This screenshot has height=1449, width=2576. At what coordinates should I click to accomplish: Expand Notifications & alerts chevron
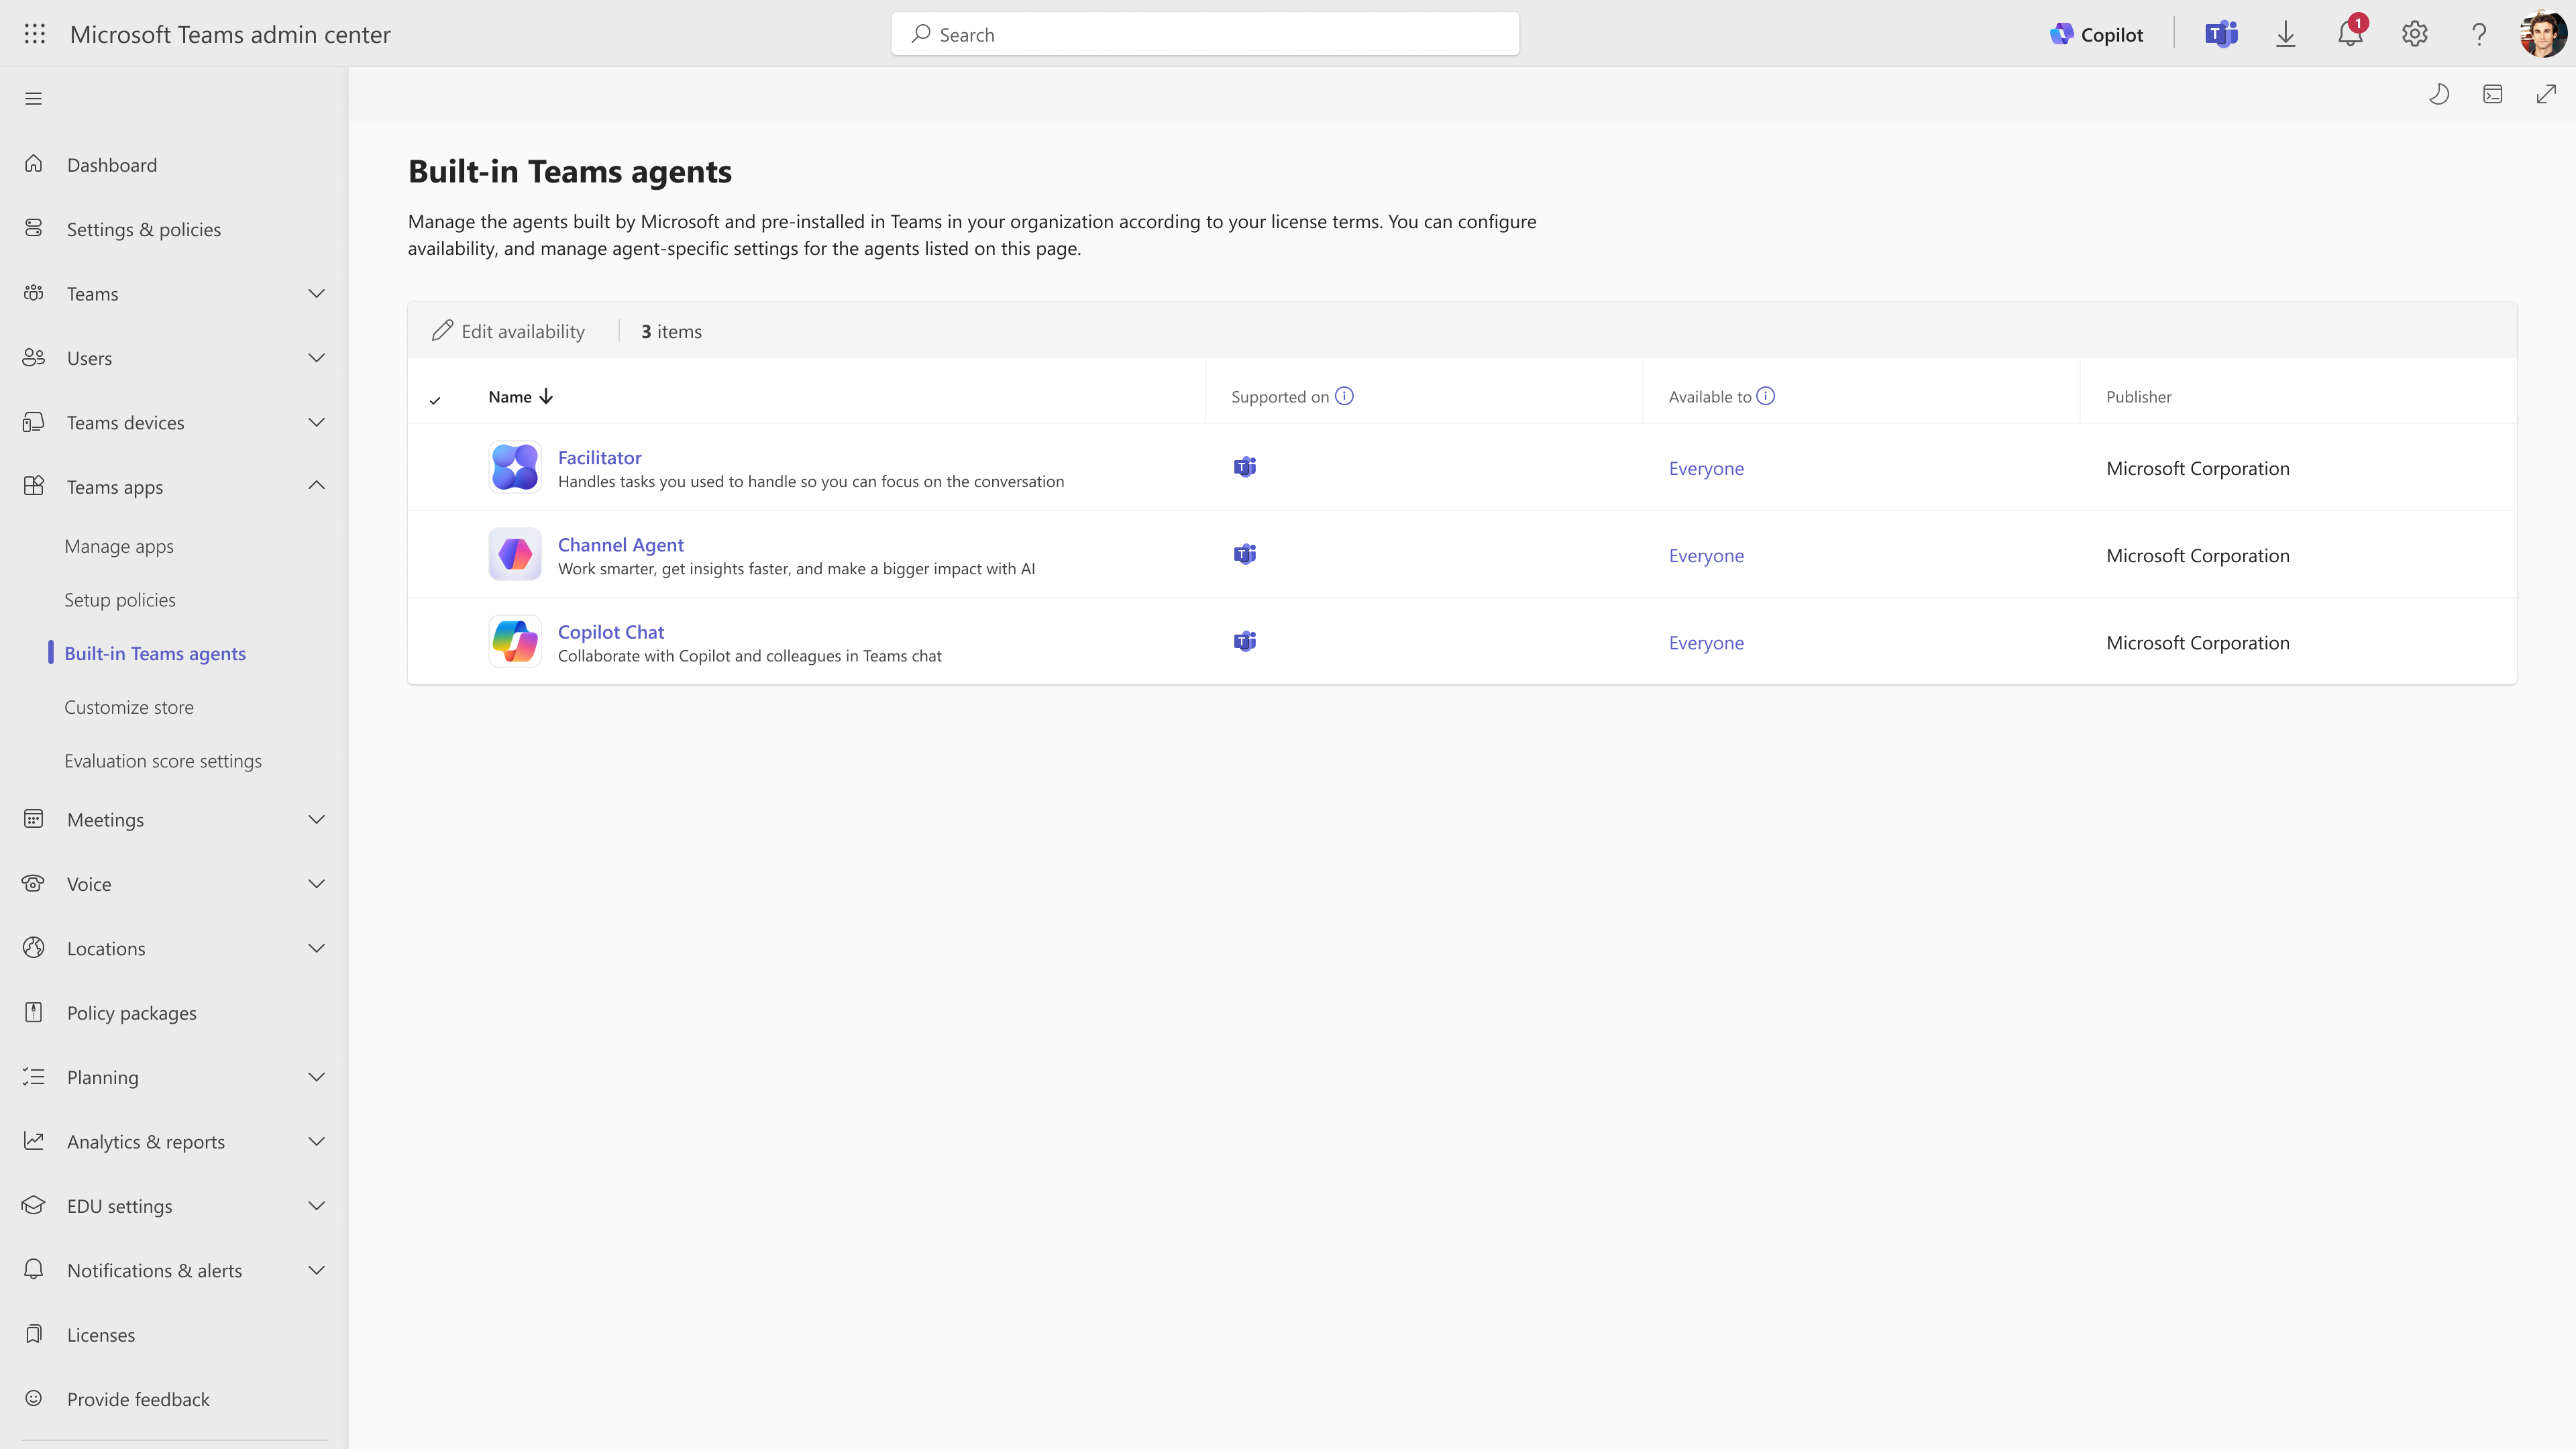(x=316, y=1270)
